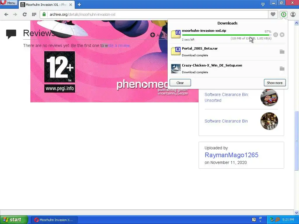This screenshot has width=299, height=224.
Task: Click the 5:21 PM clock
Action: (x=288, y=220)
